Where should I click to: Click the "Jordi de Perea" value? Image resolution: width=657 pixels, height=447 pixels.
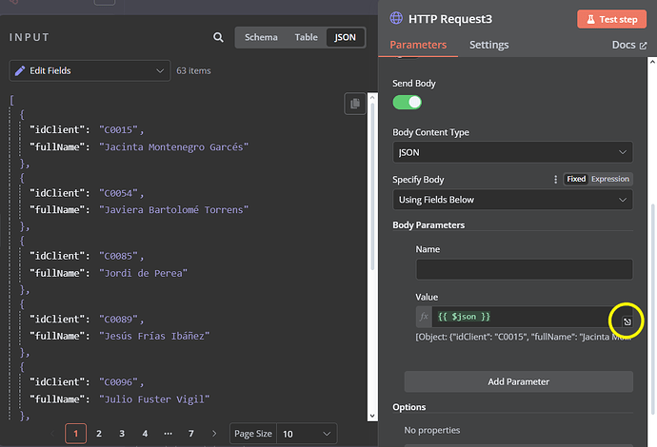[x=143, y=273]
